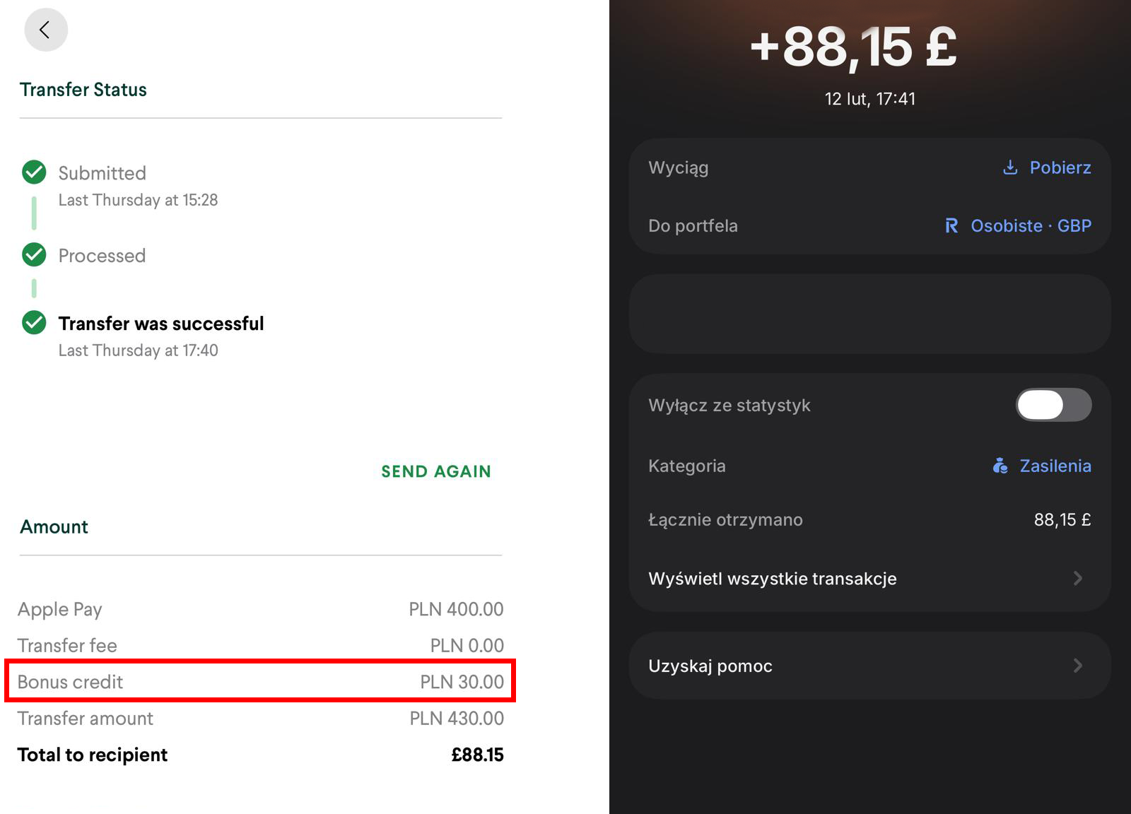Screen dimensions: 1131x814
Task: Click the Revolut R wallet icon
Action: [x=951, y=226]
